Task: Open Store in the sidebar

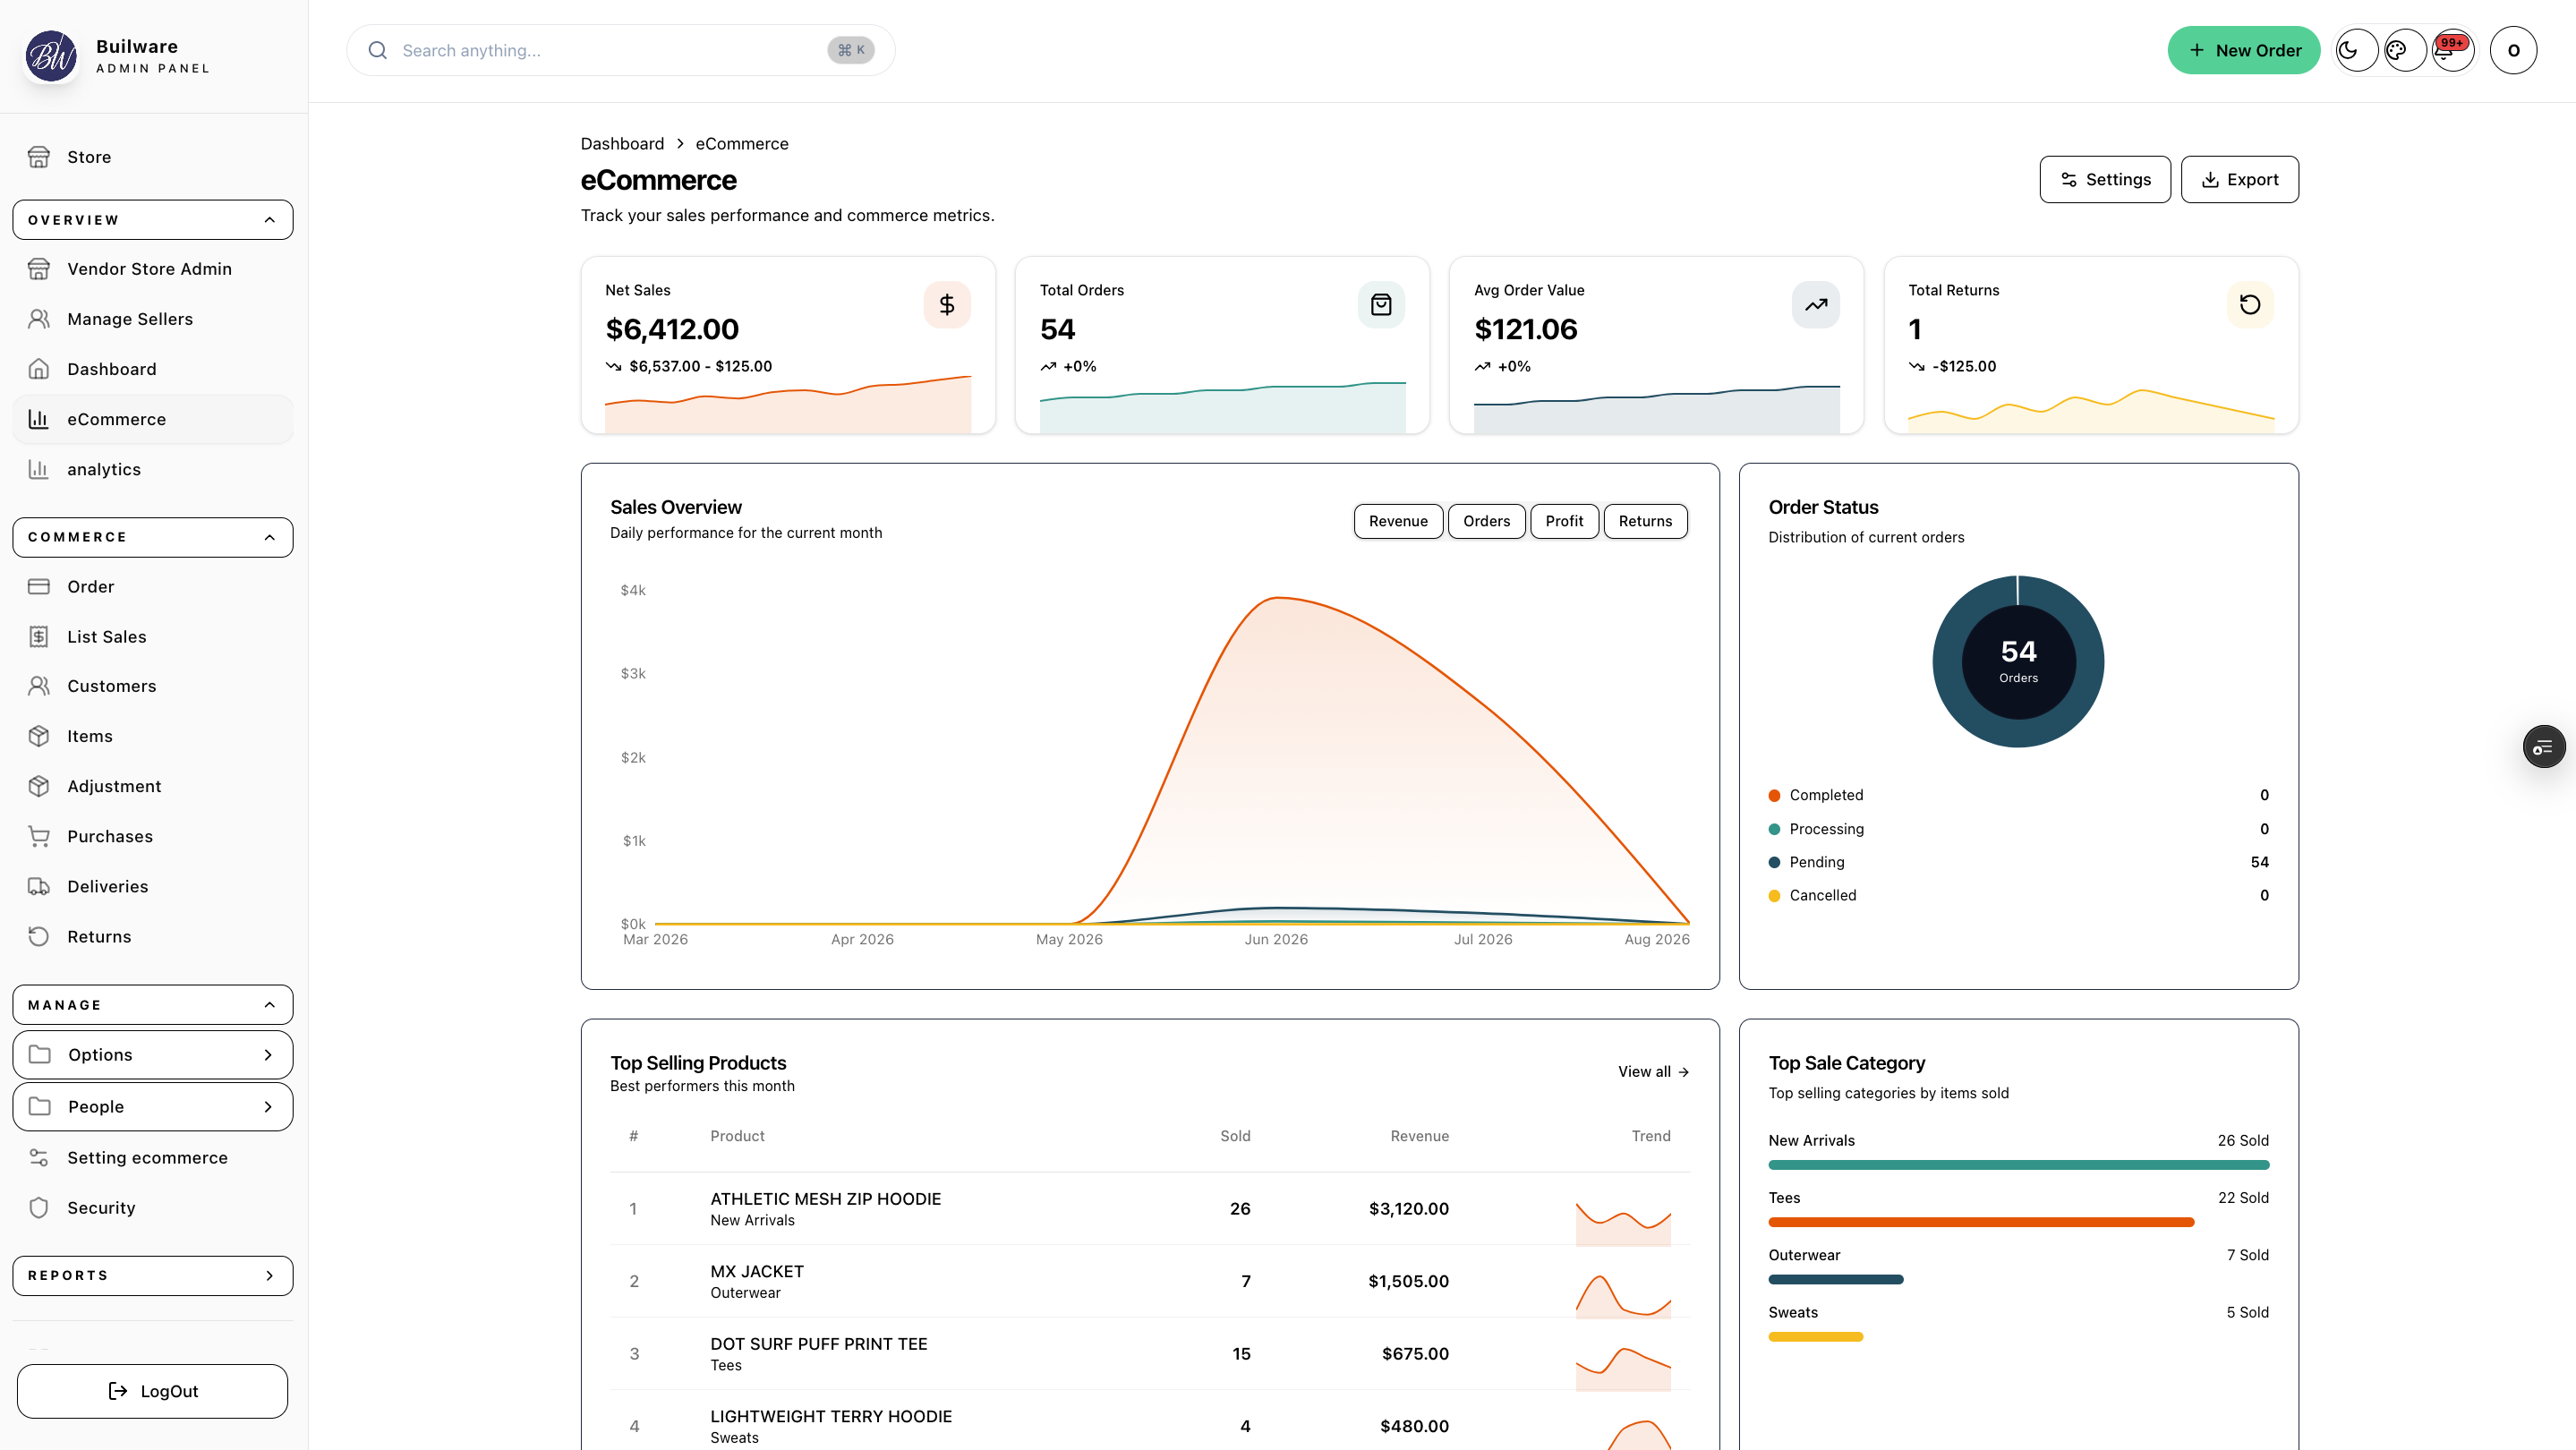Action: (152, 157)
